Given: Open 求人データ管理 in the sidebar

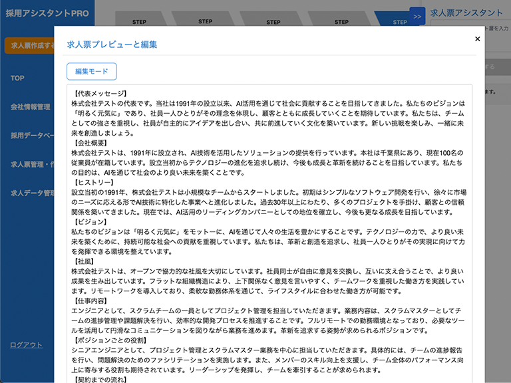Looking at the screenshot, I should tap(32, 193).
